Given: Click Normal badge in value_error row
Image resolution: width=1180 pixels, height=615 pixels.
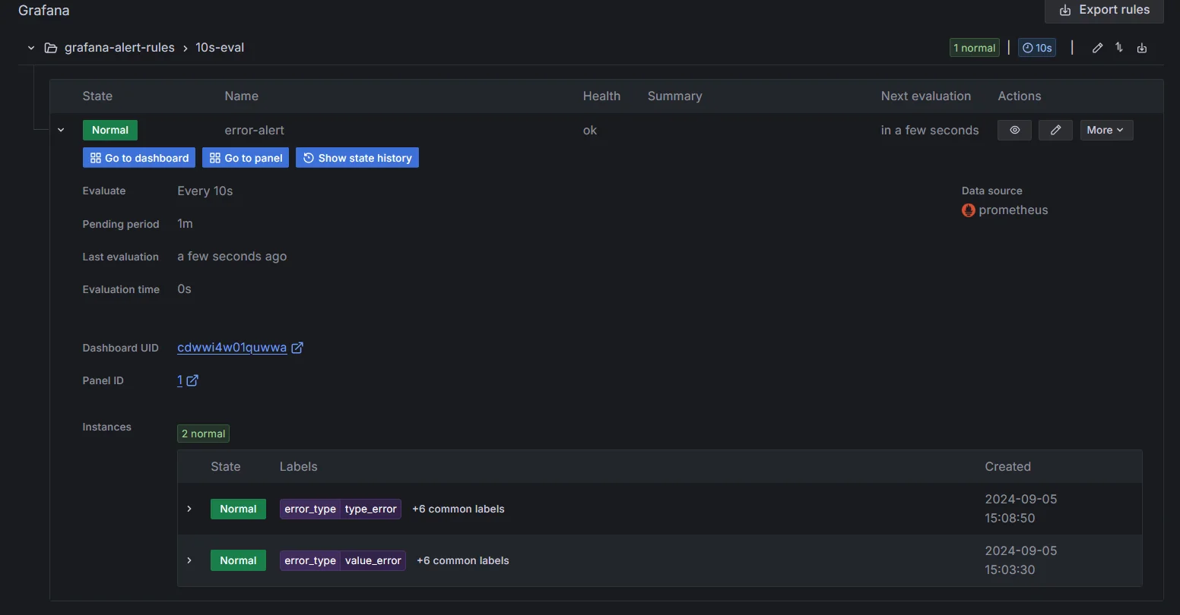Looking at the screenshot, I should point(238,560).
